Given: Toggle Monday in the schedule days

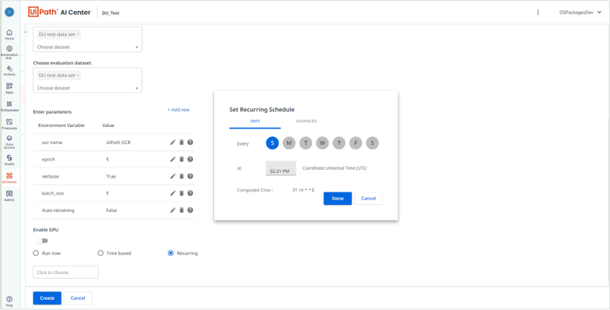Looking at the screenshot, I should click(289, 143).
